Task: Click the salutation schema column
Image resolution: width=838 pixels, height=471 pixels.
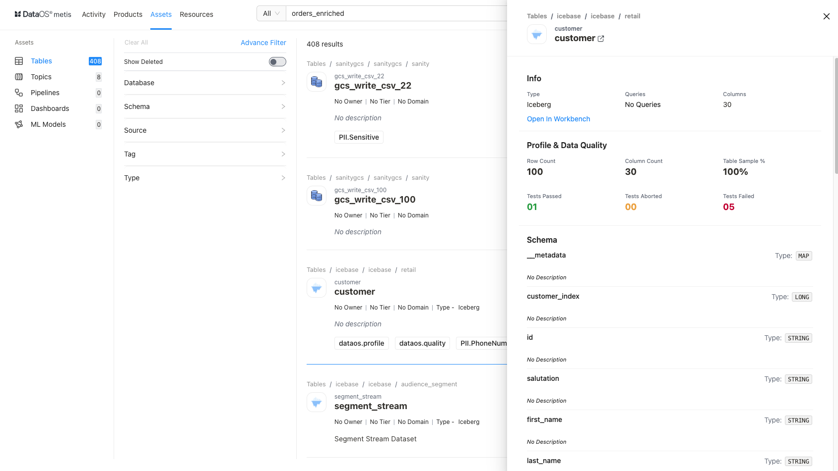Action: pyautogui.click(x=543, y=378)
